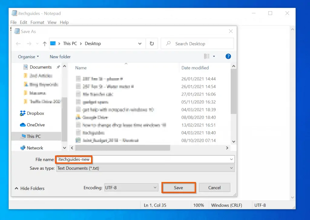
Task: Collapse with Hide Folders
Action: point(30,188)
